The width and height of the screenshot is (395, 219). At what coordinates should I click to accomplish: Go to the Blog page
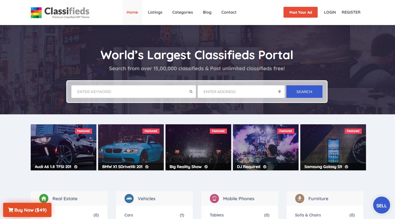[207, 12]
